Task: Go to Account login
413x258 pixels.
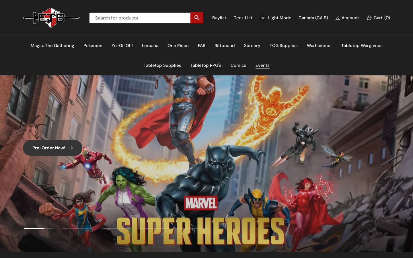Action: pyautogui.click(x=347, y=18)
